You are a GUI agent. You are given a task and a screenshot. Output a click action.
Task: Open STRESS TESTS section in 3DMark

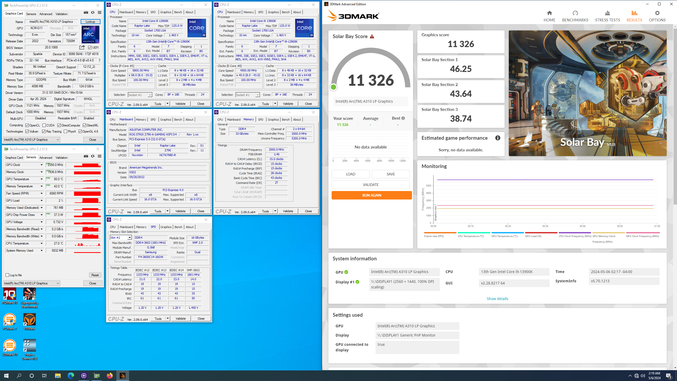pos(607,16)
